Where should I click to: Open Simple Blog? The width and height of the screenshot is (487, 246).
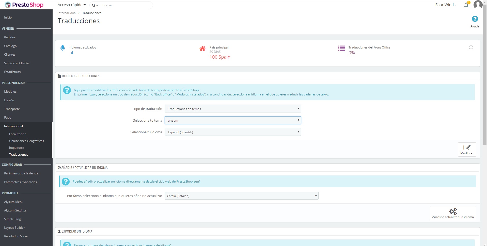[x=12, y=219]
